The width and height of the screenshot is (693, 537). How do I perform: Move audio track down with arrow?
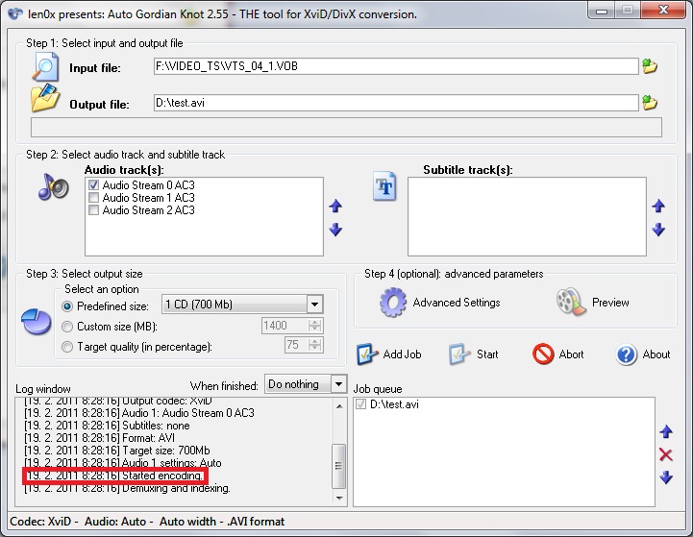(335, 230)
